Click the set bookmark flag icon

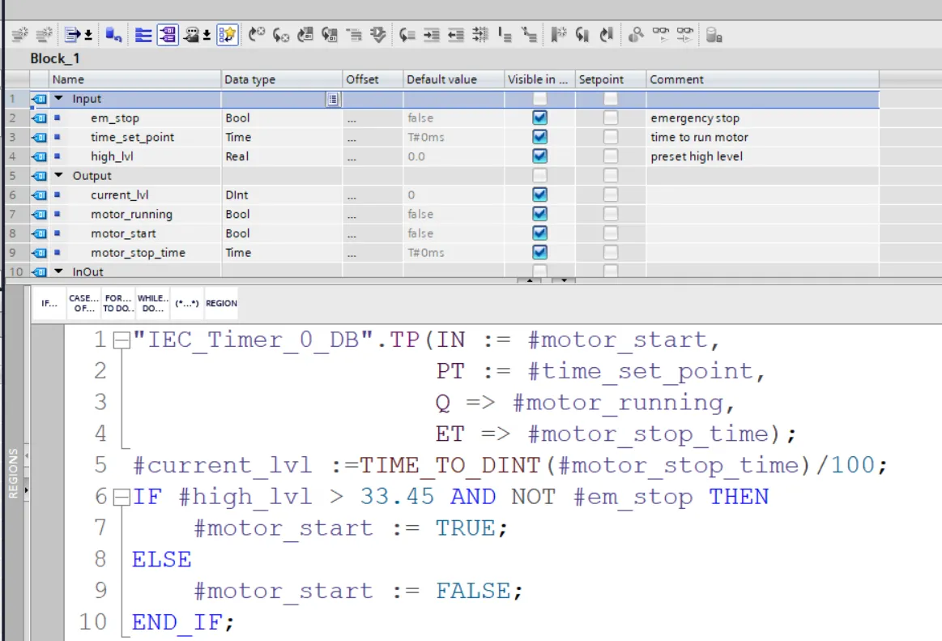point(558,35)
